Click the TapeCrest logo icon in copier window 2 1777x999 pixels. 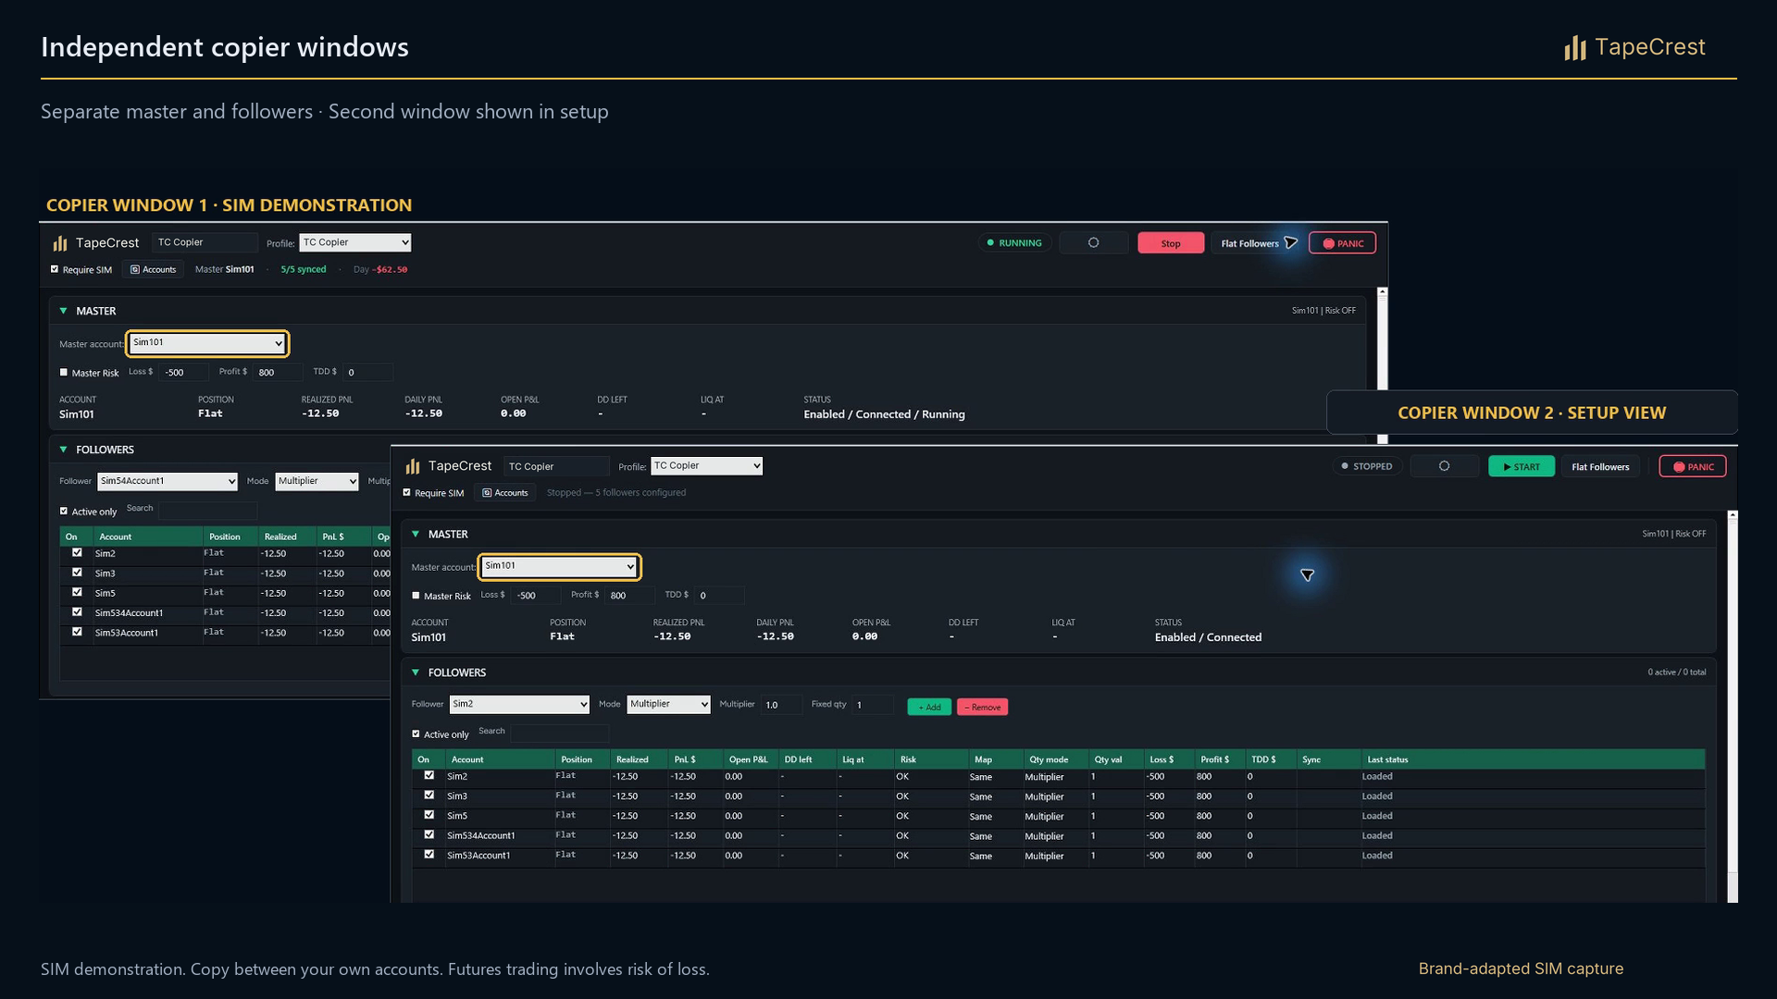413,466
